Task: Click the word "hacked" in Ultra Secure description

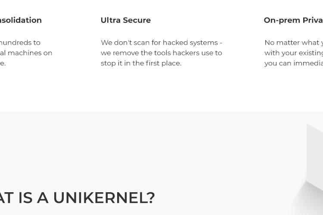Action: (175, 43)
